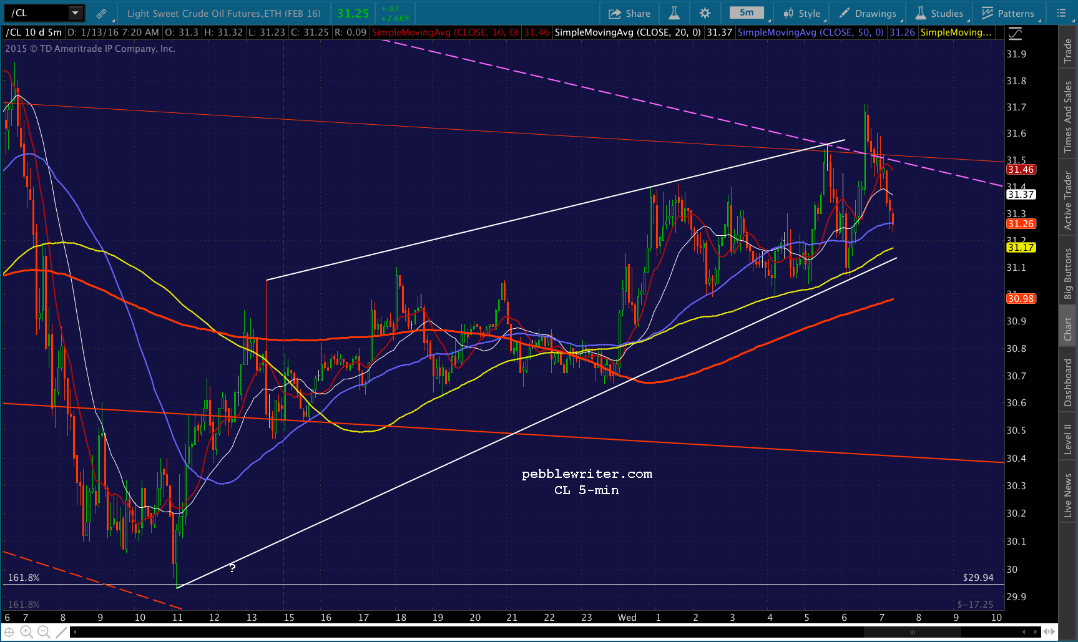Click the zoom out magnifier icon
Viewport: 1078px width, 642px height.
click(x=44, y=632)
